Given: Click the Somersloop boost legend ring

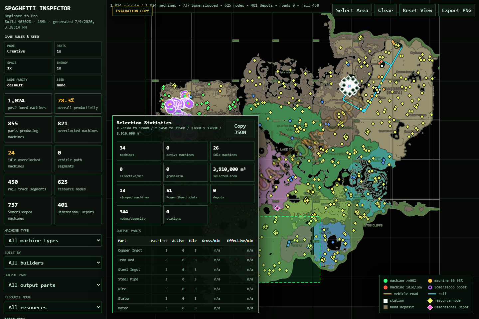Looking at the screenshot, I should 430,287.
